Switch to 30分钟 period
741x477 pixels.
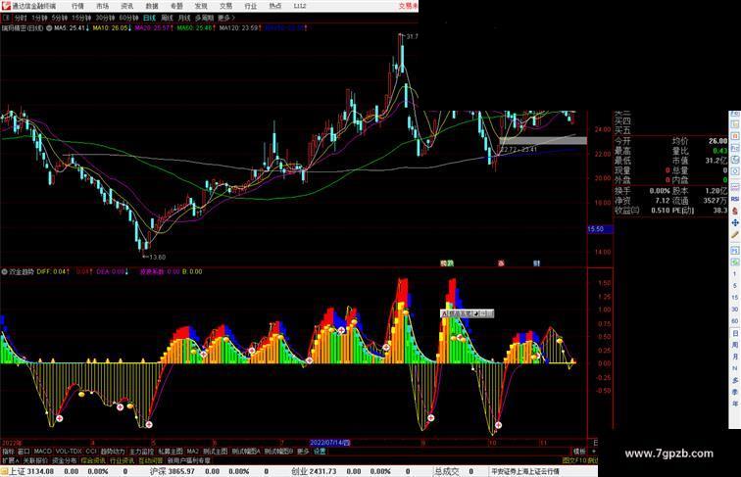click(105, 18)
